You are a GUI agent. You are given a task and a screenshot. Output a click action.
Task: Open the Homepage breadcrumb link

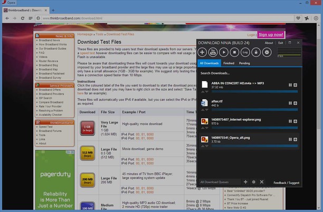(85, 34)
